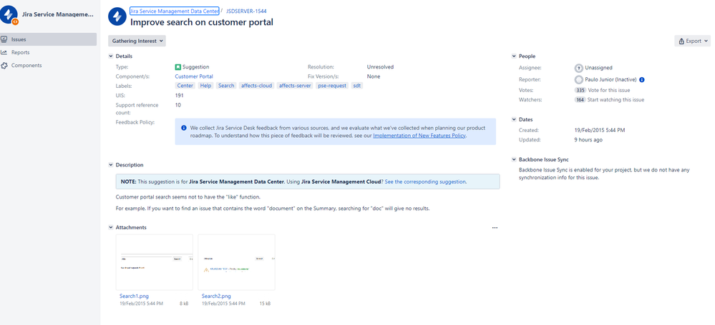715x325 pixels.
Task: Open the Export dropdown menu
Action: click(693, 41)
